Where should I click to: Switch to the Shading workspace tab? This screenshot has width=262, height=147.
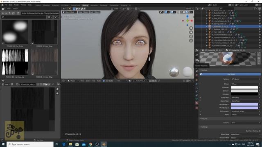(85, 5)
